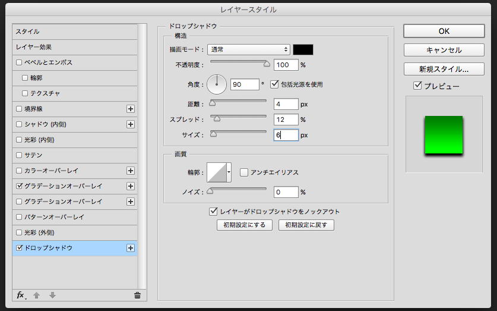Viewport: 497px width, 311px height.
Task: Click plus icon on checked グラデーションオーバーレイ row
Action: [131, 186]
